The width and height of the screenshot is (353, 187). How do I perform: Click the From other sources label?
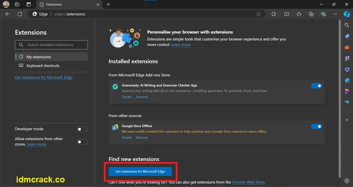point(125,116)
